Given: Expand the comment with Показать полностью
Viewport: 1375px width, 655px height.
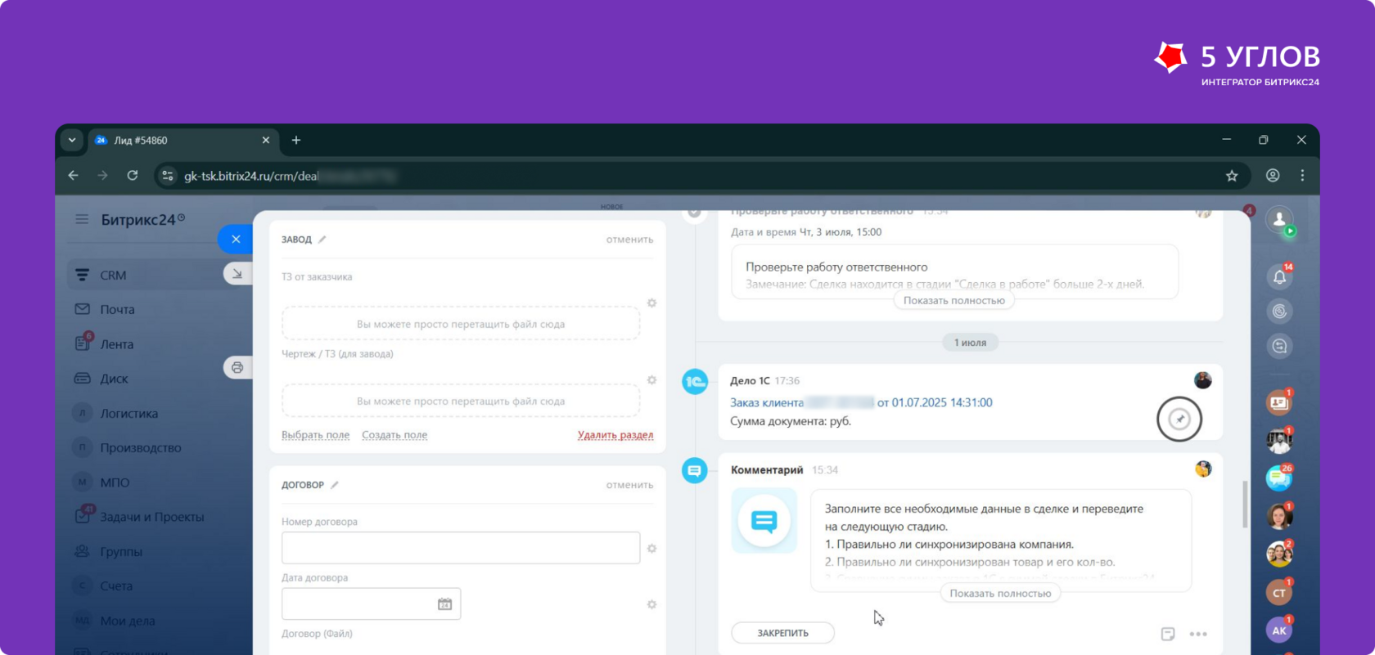Looking at the screenshot, I should tap(1000, 593).
